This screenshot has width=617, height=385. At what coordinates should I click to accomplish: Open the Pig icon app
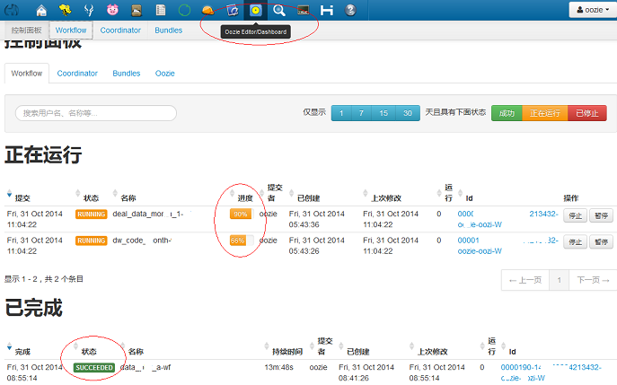[x=112, y=10]
